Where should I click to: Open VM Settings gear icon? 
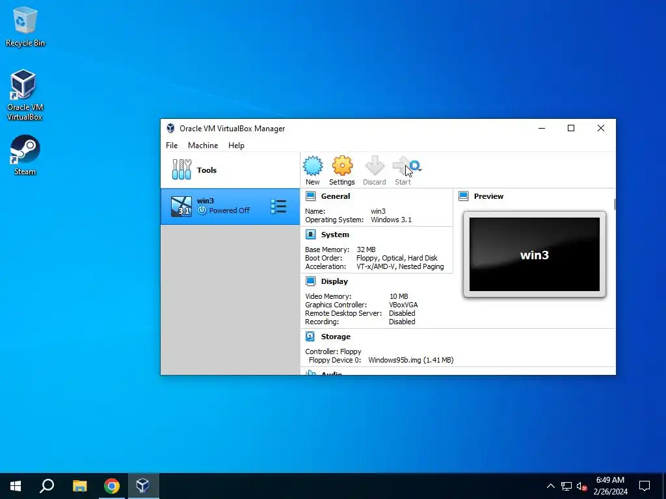tap(342, 166)
